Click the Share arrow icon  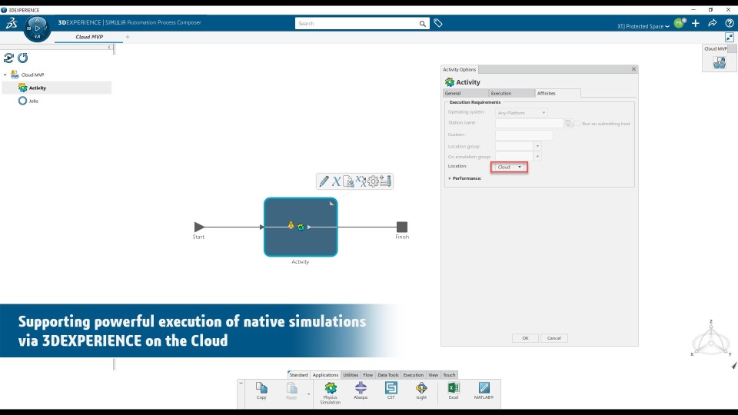[x=713, y=23]
